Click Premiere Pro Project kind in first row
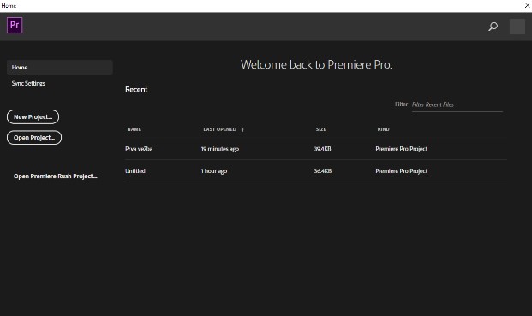The height and width of the screenshot is (316, 532). click(402, 149)
